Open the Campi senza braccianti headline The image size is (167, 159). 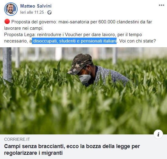(x=72, y=150)
